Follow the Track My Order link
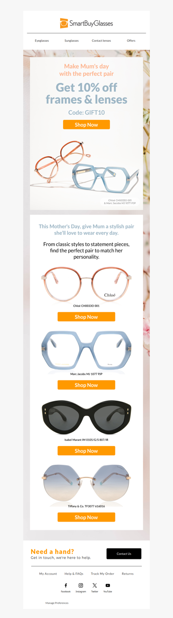The image size is (173, 618). coord(103,574)
